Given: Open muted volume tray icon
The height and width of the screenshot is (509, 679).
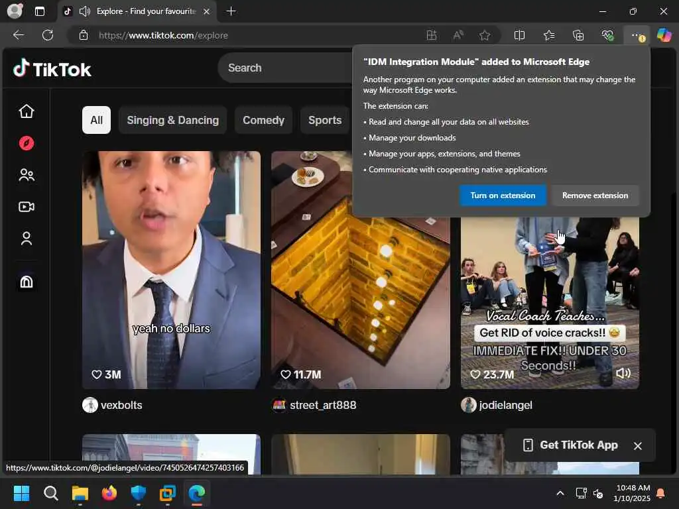Looking at the screenshot, I should 598,493.
